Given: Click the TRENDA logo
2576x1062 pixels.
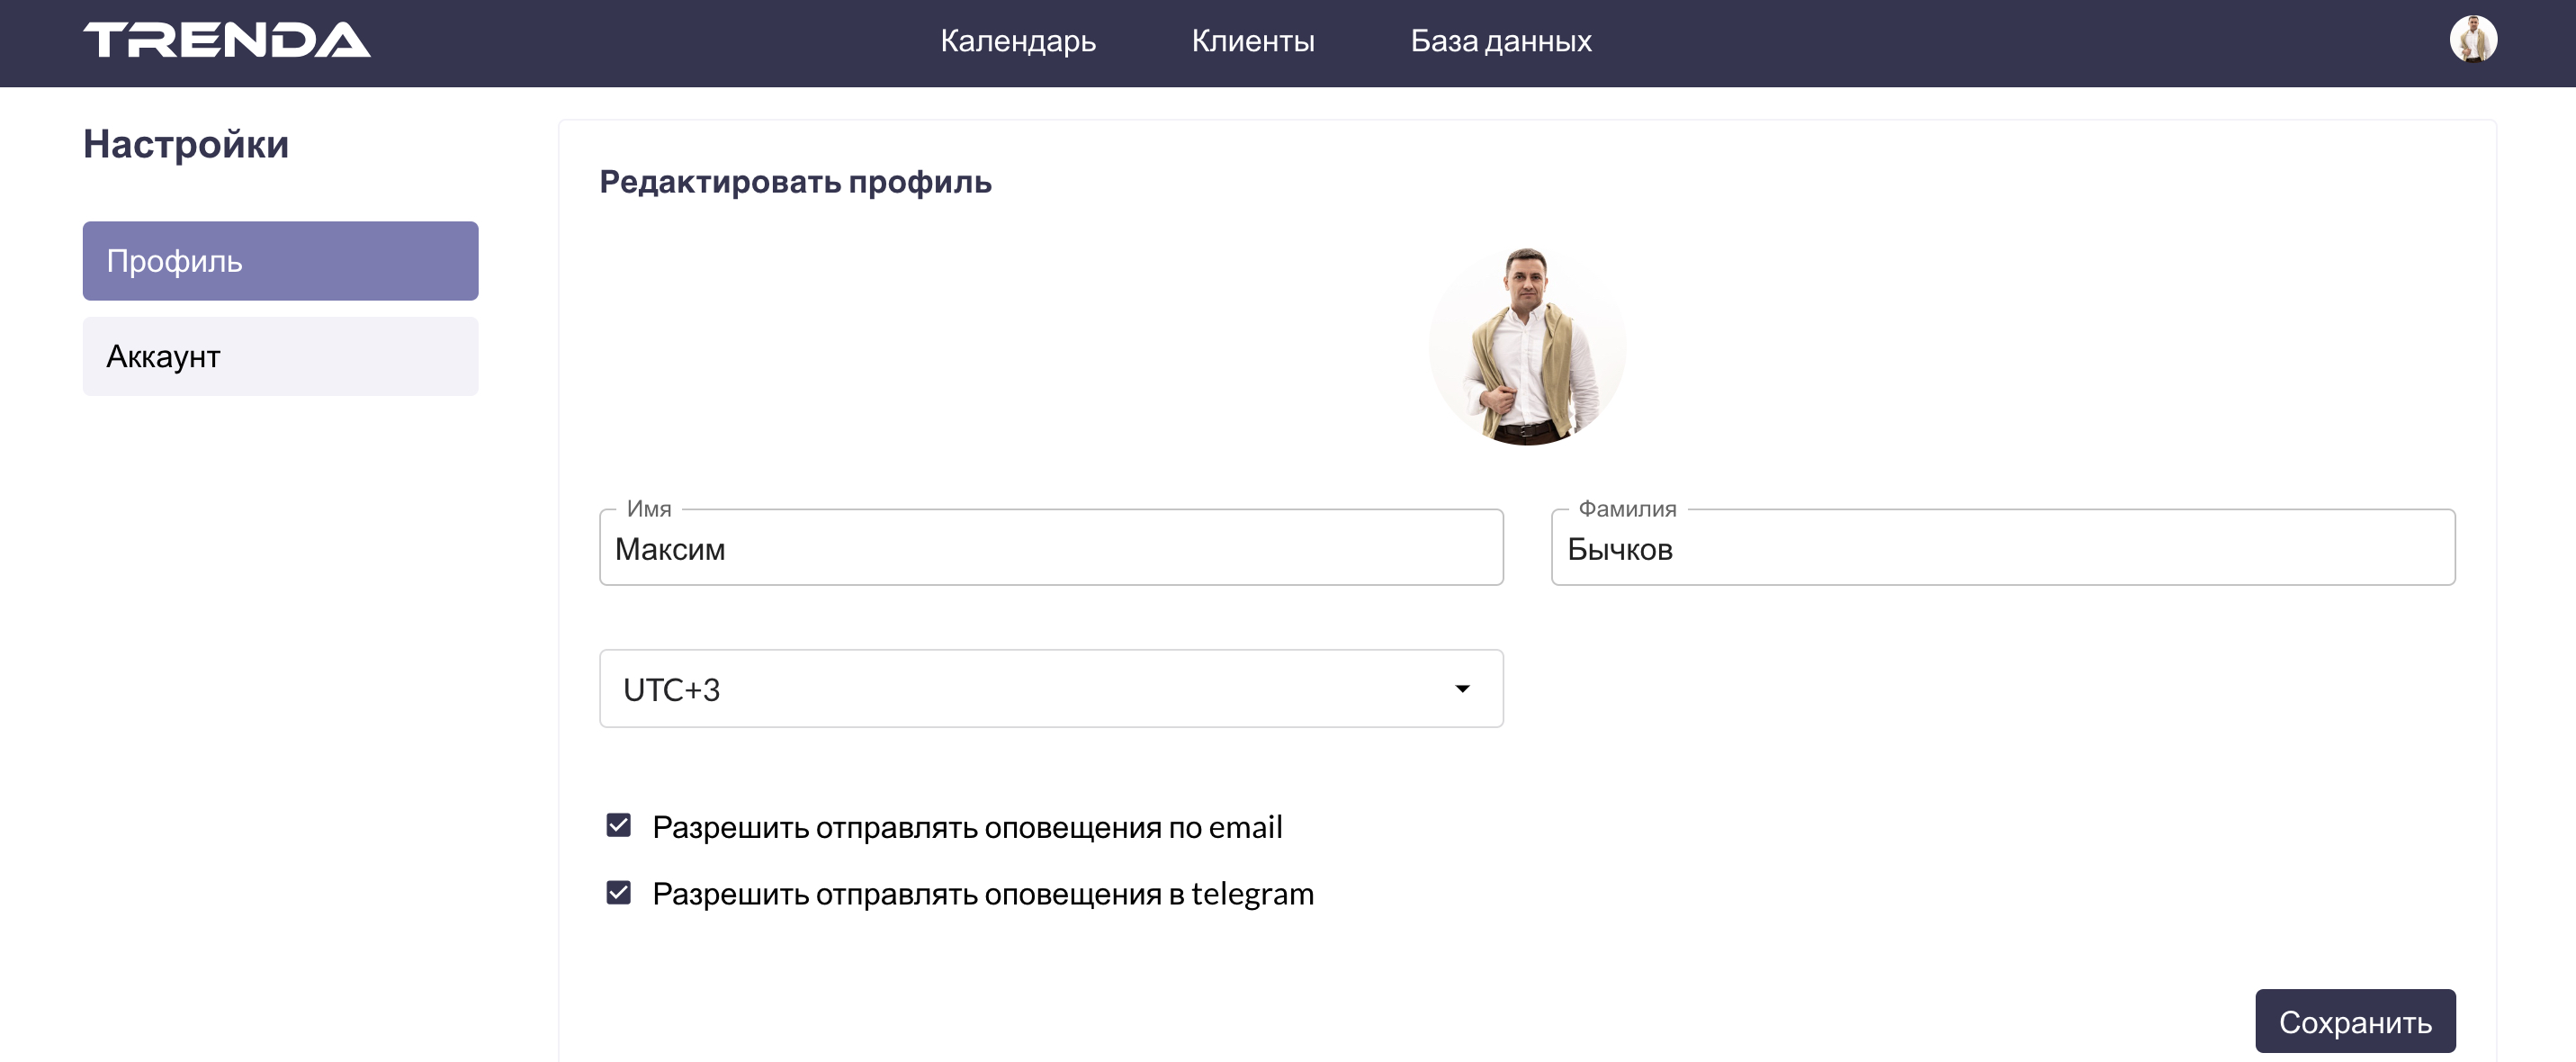Looking at the screenshot, I should point(227,41).
